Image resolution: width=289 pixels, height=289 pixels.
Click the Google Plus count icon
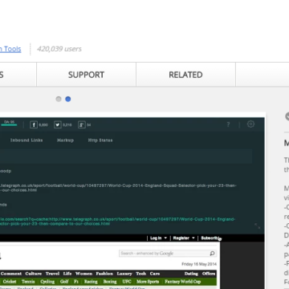point(82,124)
